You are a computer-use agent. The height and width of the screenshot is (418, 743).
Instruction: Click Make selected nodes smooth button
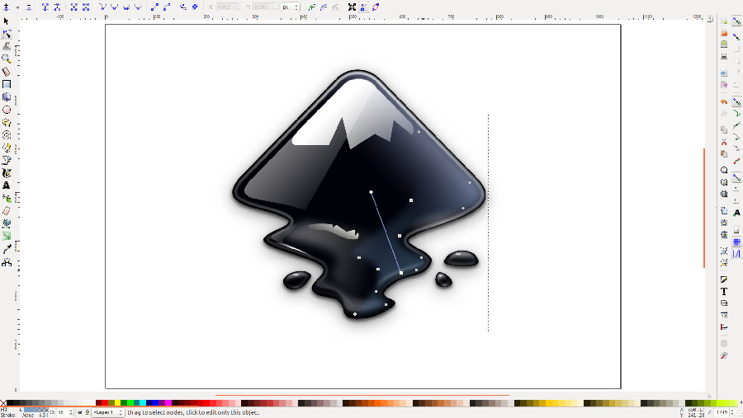click(114, 7)
